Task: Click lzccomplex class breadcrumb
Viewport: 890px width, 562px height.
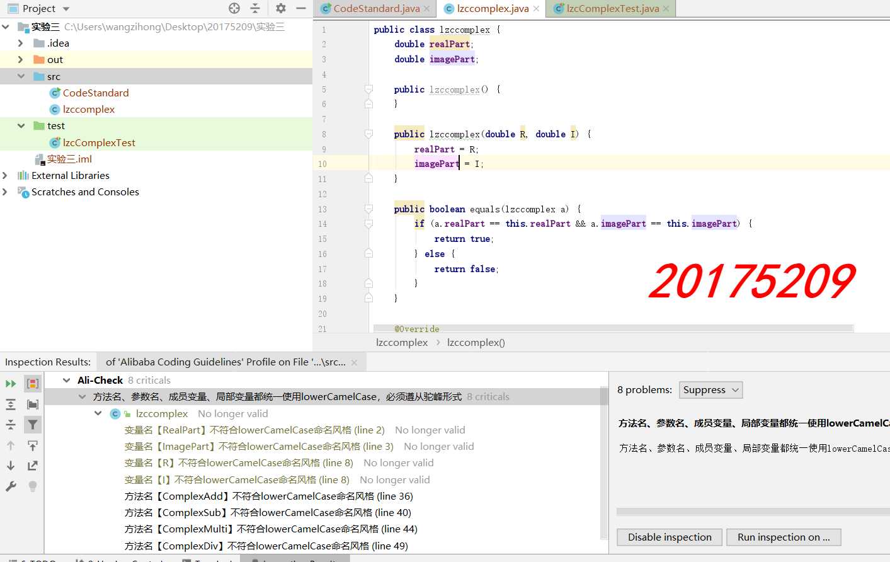Action: click(402, 343)
